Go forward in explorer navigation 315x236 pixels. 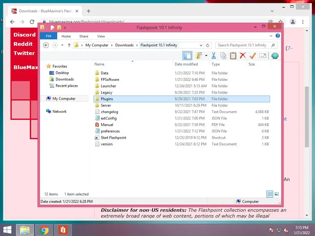click(x=55, y=45)
